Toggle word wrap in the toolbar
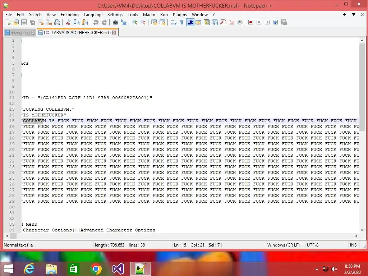368x276 pixels. coord(174,22)
